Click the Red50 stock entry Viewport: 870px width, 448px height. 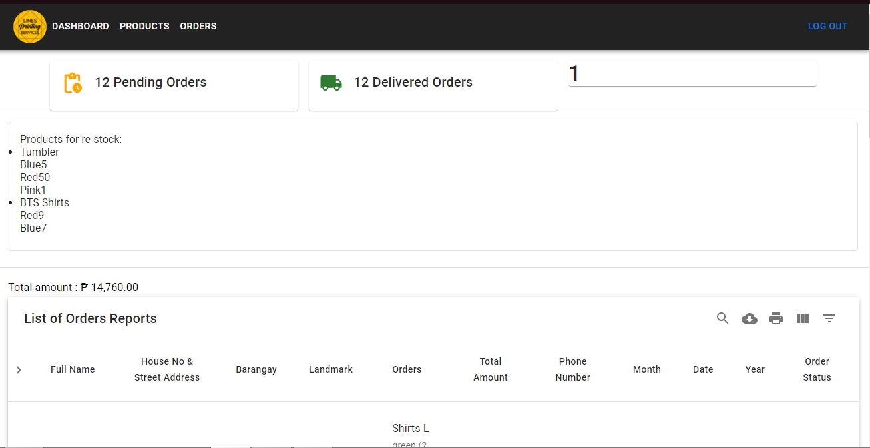click(35, 177)
